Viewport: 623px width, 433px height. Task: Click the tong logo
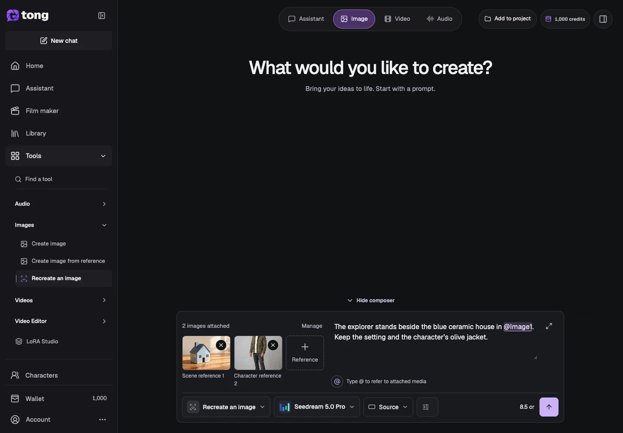28,16
